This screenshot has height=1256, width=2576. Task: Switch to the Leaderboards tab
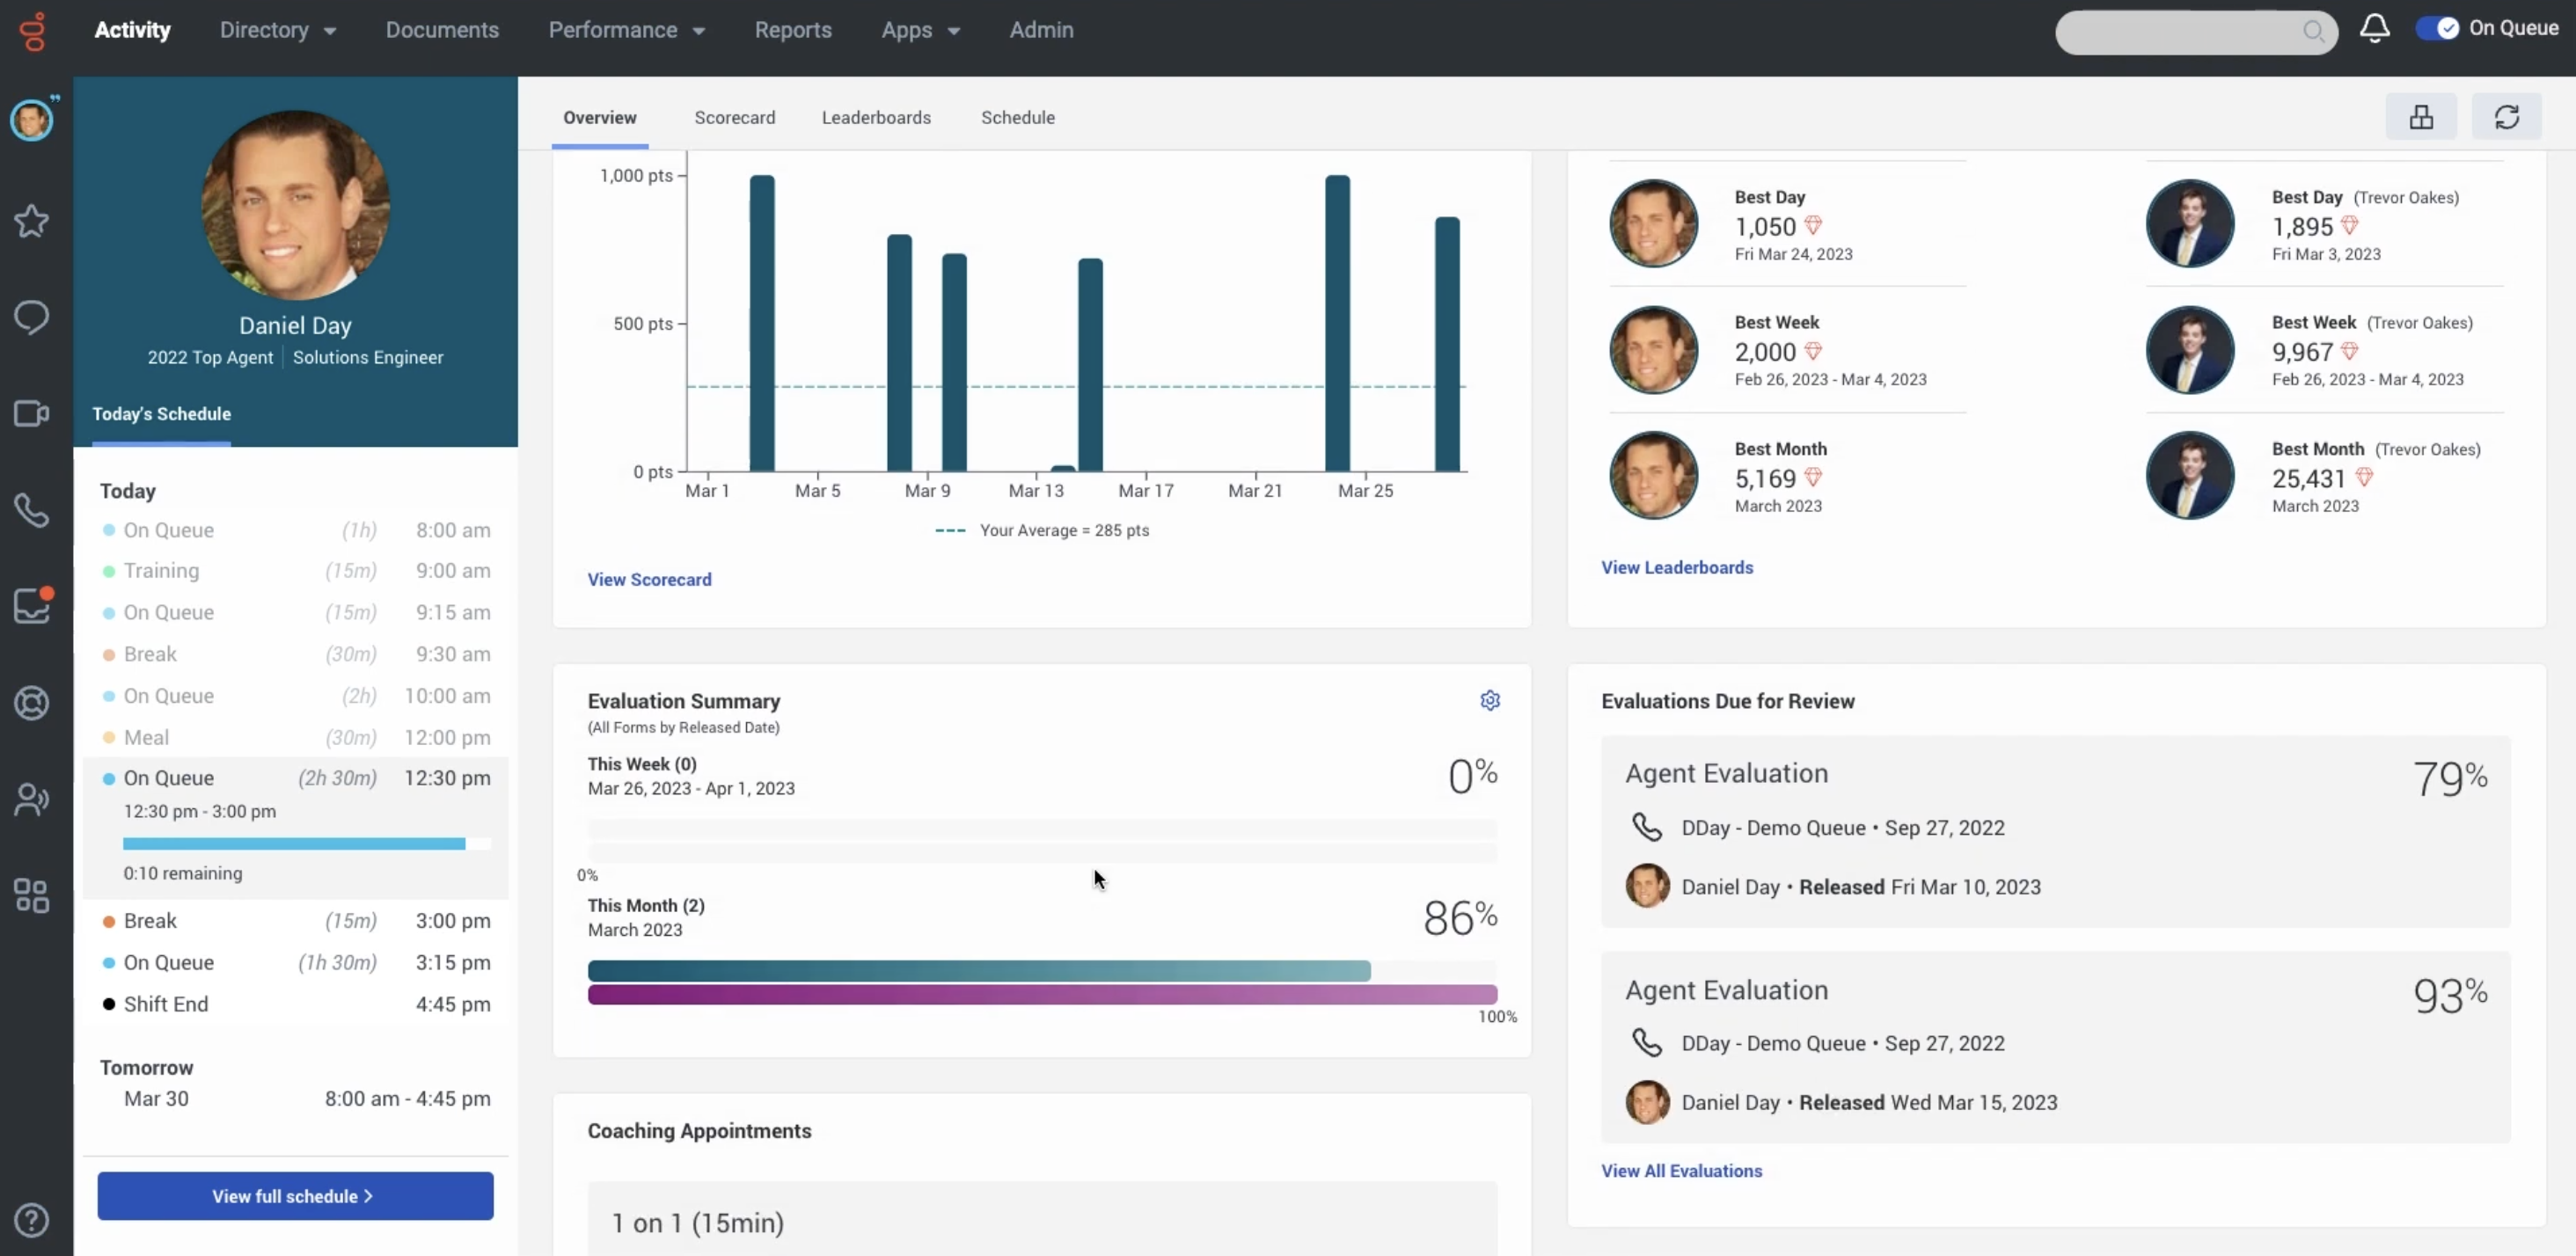(x=875, y=117)
